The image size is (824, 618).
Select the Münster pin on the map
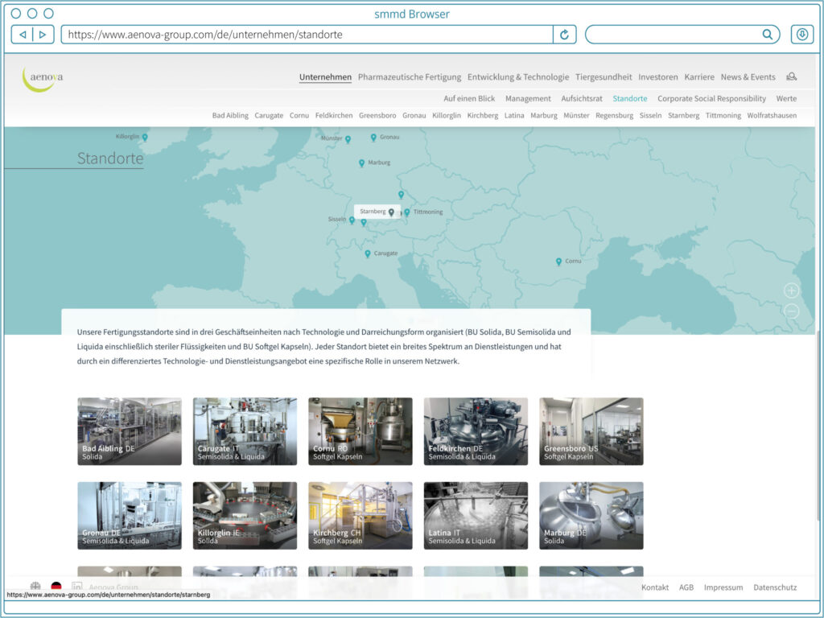pyautogui.click(x=348, y=139)
